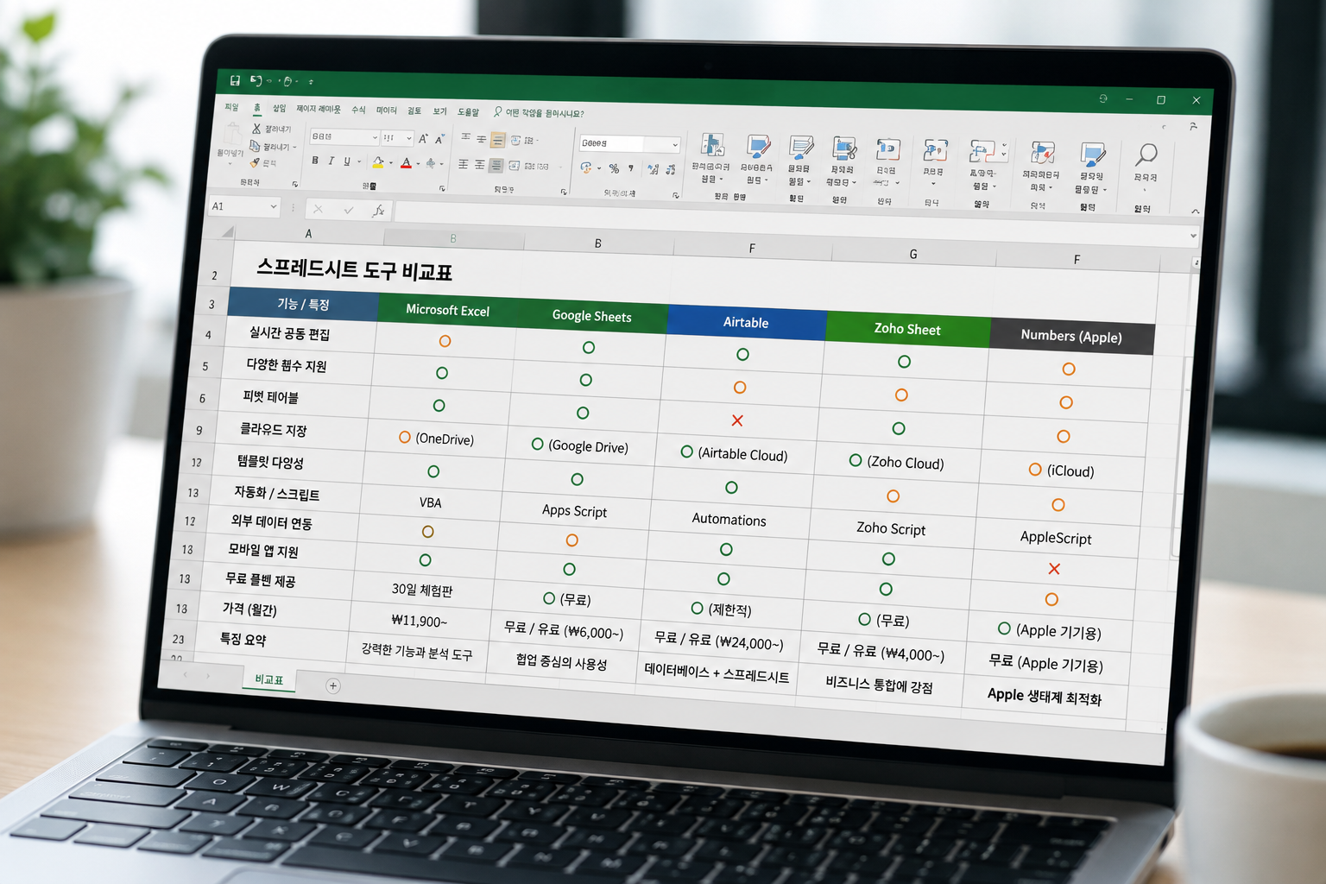Toggle Underline formatting
This screenshot has height=884, width=1326.
point(347,161)
